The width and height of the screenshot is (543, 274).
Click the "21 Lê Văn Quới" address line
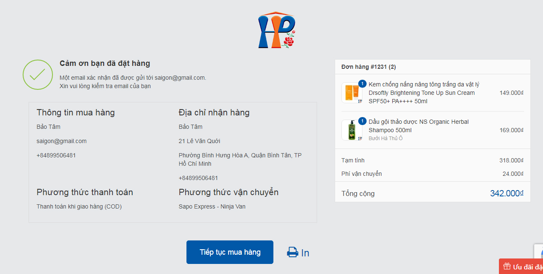[x=199, y=141]
